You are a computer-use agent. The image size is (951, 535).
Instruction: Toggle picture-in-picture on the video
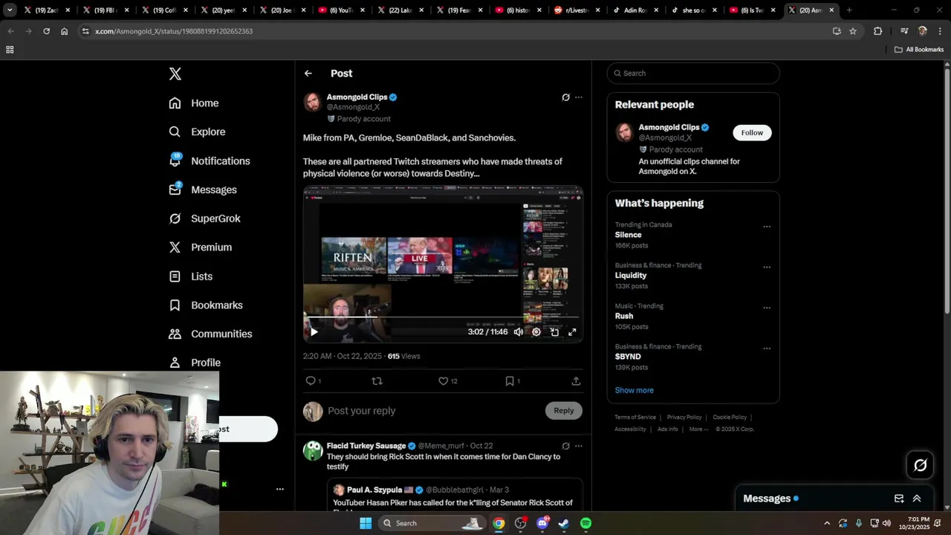(554, 332)
